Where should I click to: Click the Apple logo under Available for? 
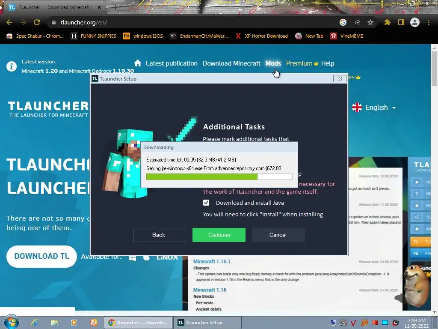146,257
